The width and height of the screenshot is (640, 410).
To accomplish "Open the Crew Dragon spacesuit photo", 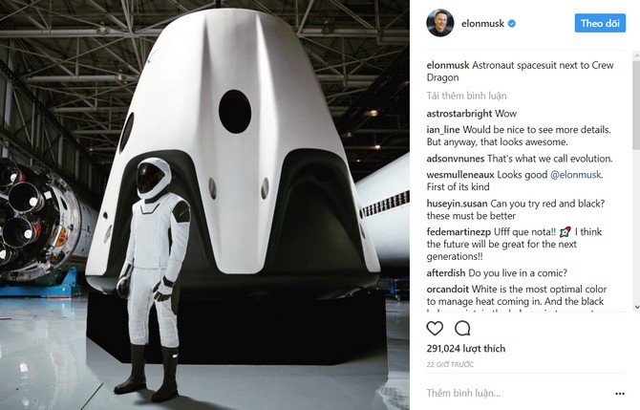I will click(x=204, y=205).
